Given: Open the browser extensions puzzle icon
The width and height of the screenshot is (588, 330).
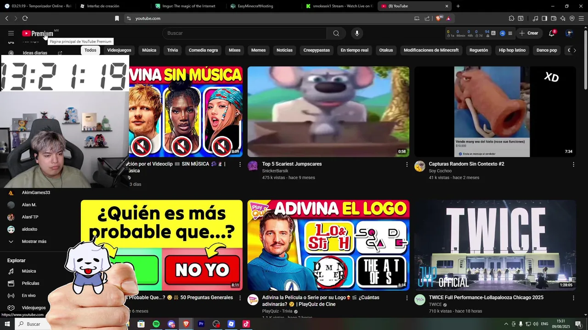Looking at the screenshot, I should coord(511,18).
